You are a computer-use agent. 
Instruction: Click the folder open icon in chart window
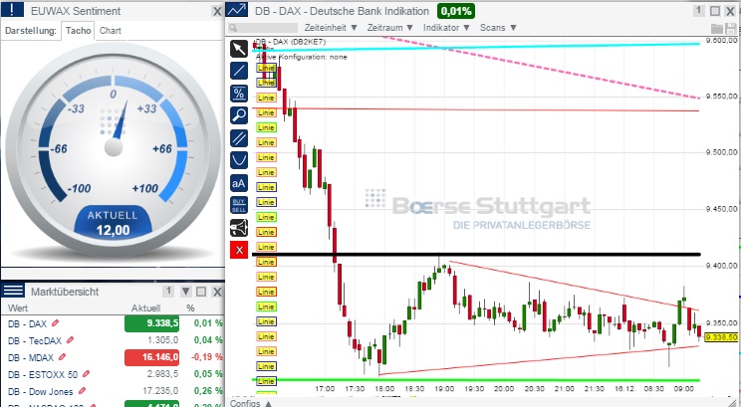point(717,28)
